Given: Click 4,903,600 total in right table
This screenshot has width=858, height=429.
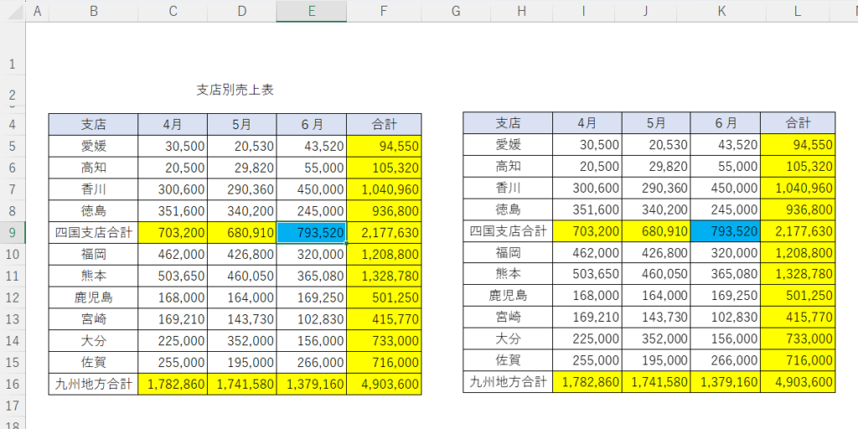Looking at the screenshot, I should click(x=799, y=382).
